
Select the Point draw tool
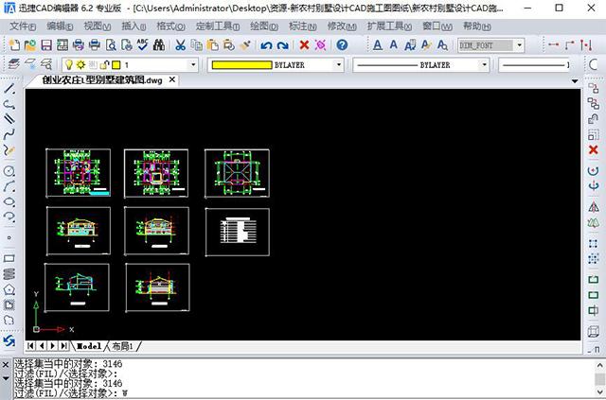pos(9,238)
